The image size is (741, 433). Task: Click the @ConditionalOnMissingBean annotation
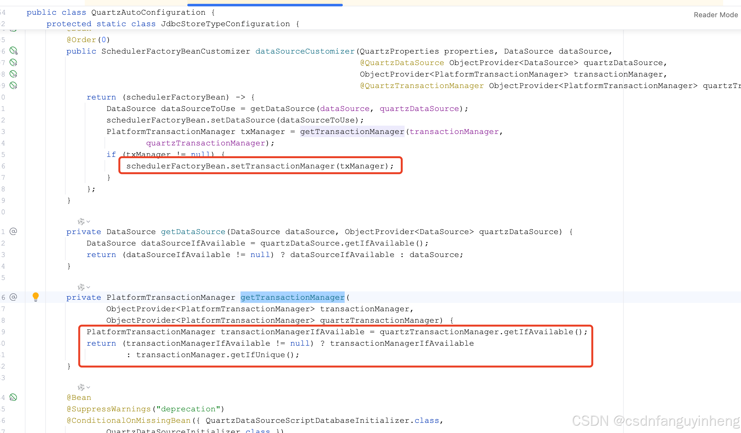pos(128,421)
